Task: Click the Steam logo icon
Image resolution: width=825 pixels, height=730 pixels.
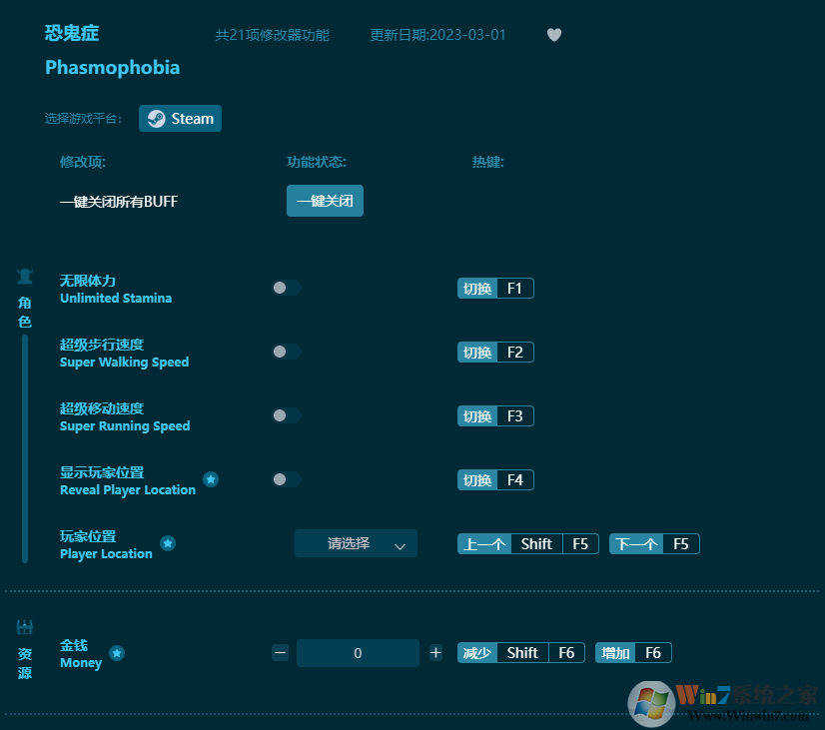Action: (x=156, y=118)
